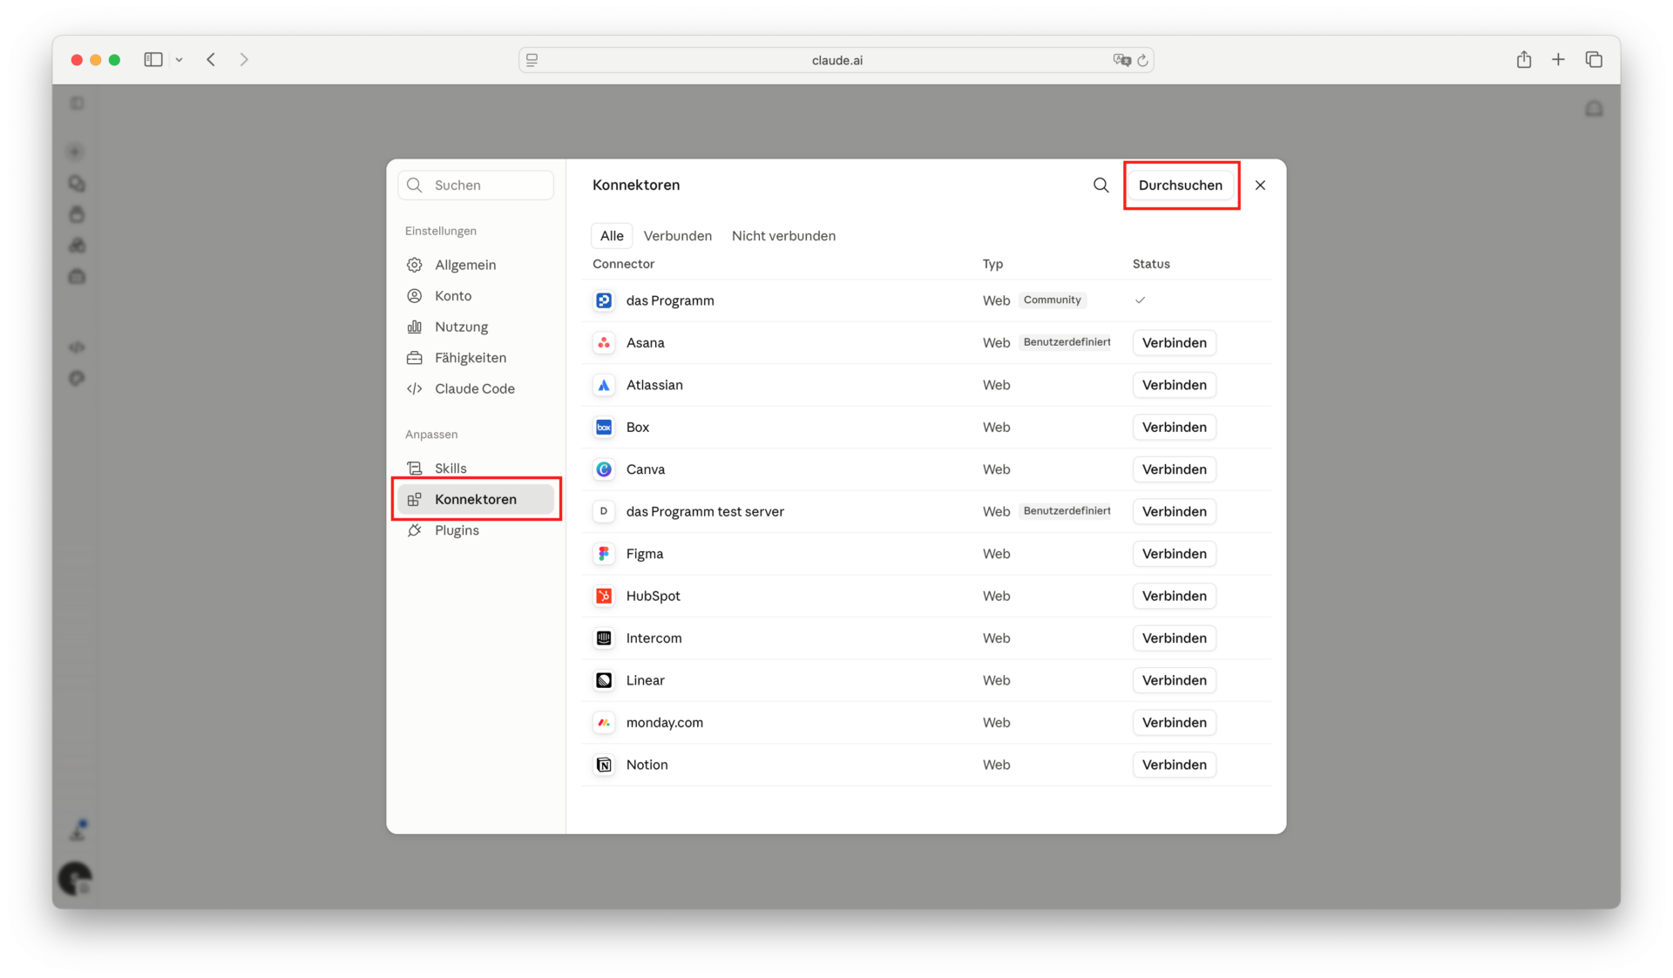Click the page settings icon in address bar
Image resolution: width=1673 pixels, height=978 pixels.
(x=532, y=60)
